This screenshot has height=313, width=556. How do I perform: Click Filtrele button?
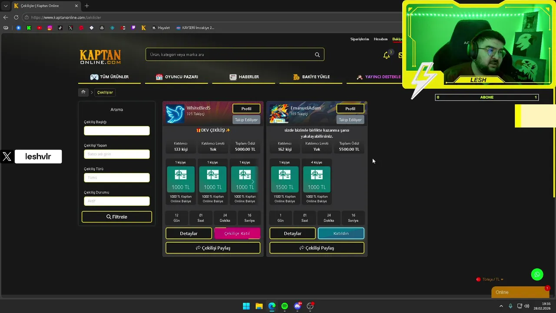click(x=117, y=217)
